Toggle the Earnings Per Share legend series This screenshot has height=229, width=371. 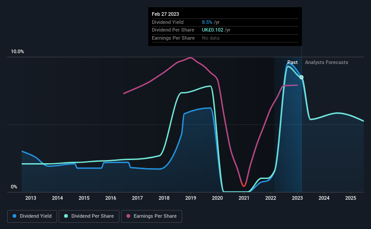click(x=151, y=216)
